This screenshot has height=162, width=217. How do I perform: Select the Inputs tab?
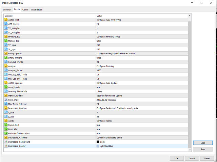point(17,9)
